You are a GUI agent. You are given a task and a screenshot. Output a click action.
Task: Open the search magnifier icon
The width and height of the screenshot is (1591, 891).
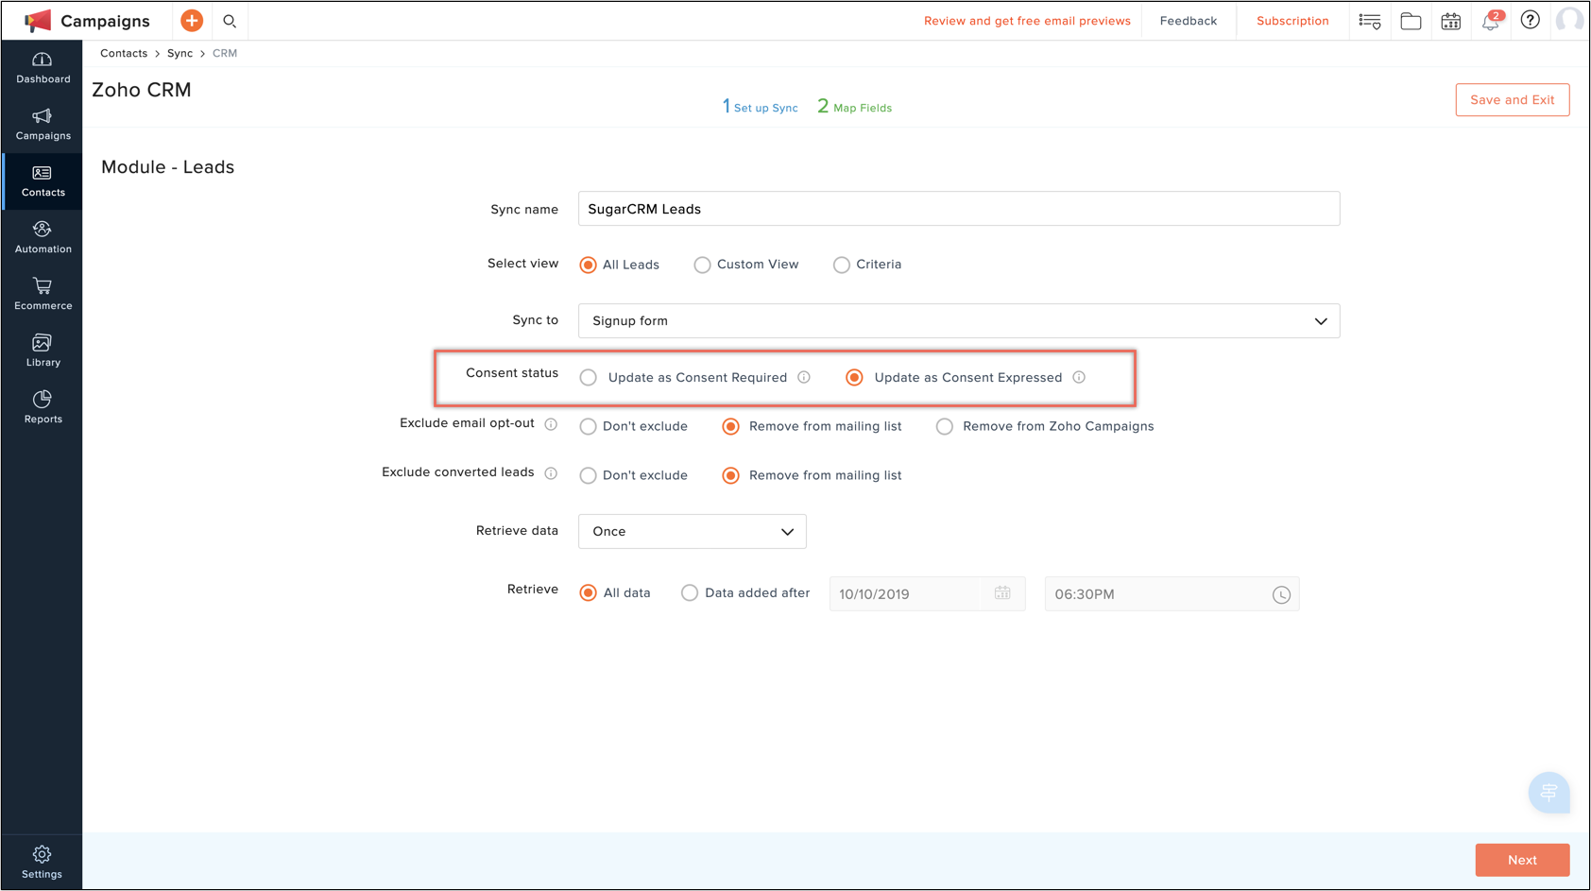coord(230,21)
